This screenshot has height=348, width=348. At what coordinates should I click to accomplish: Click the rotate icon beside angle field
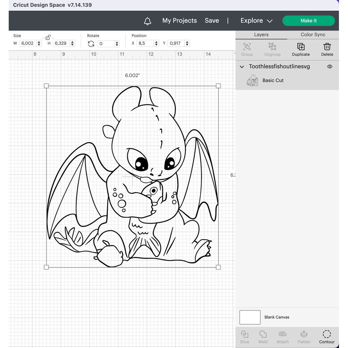(91, 43)
